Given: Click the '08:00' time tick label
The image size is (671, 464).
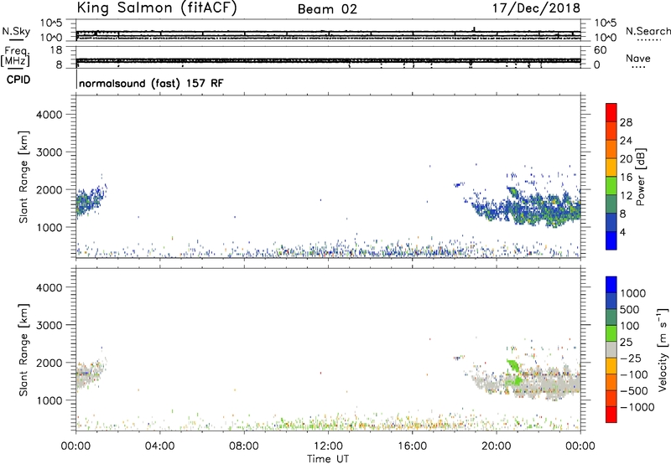Looking at the screenshot, I should (x=244, y=446).
